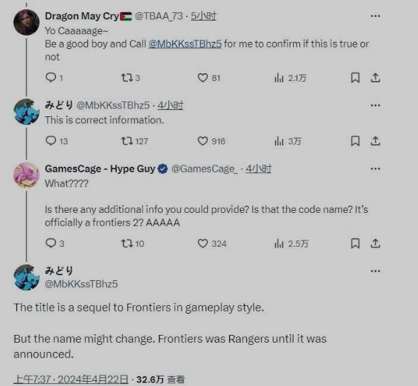View analytics of the 2.1万 views tweet
Viewport: 418px width, 386px height.
coord(290,78)
